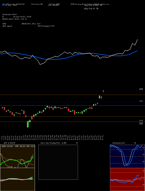Click the right end of the blue SMA line
Image resolution: width=145 pixels, height=191 pixels.
point(137,50)
